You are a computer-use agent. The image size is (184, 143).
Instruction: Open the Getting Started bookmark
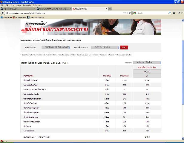[x=20, y=17]
